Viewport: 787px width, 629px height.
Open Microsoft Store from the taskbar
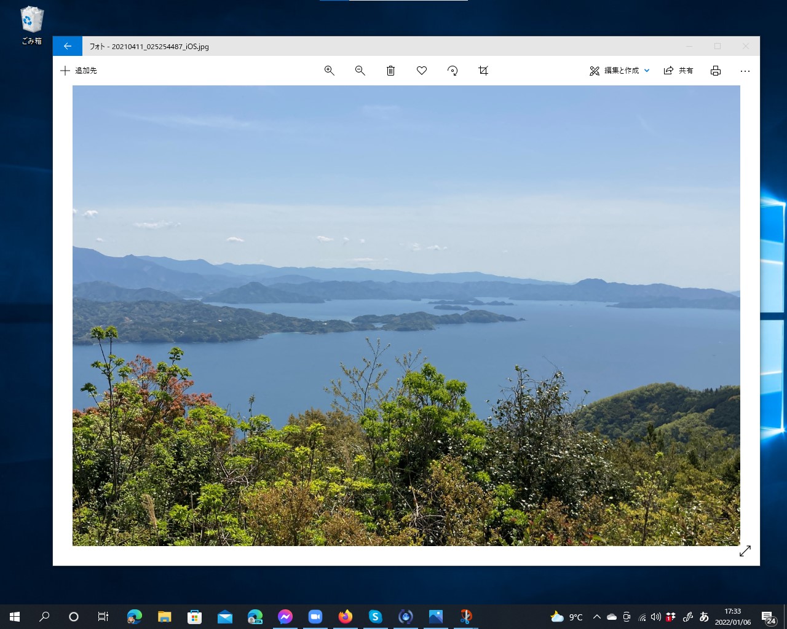tap(194, 617)
